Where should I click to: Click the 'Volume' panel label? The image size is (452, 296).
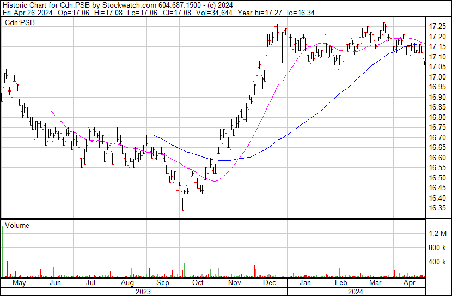tap(17, 225)
